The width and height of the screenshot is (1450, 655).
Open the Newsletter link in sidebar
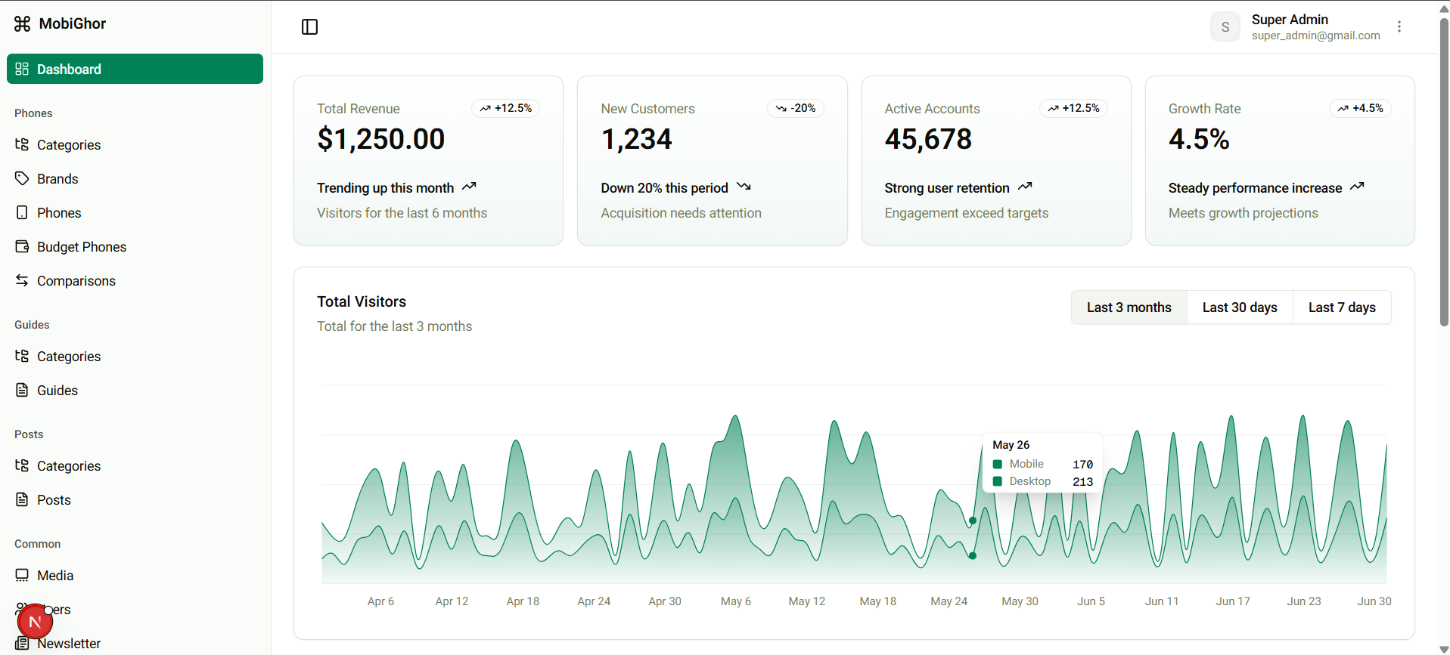click(x=69, y=644)
